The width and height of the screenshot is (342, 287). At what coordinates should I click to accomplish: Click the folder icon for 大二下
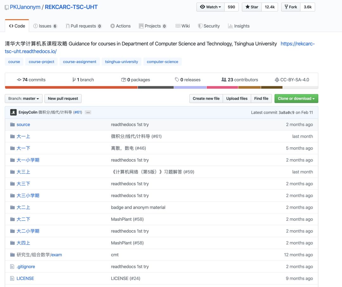tap(12, 219)
